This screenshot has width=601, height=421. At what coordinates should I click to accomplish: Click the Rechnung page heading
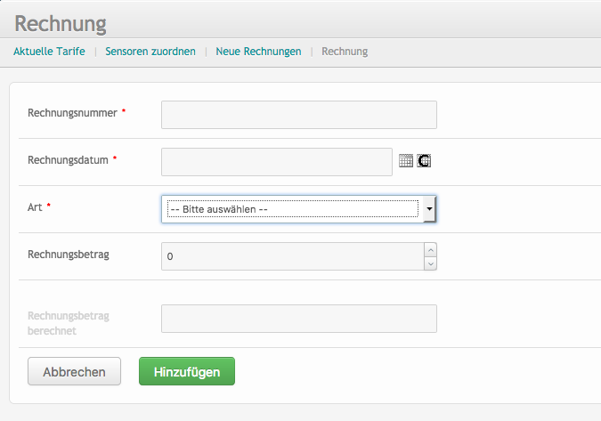tap(60, 23)
